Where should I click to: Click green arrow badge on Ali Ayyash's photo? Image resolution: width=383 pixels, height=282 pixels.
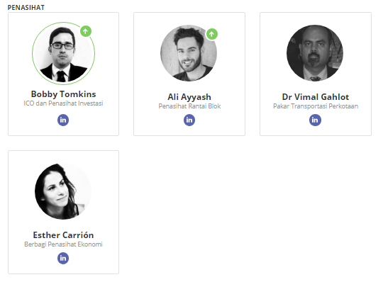click(212, 34)
